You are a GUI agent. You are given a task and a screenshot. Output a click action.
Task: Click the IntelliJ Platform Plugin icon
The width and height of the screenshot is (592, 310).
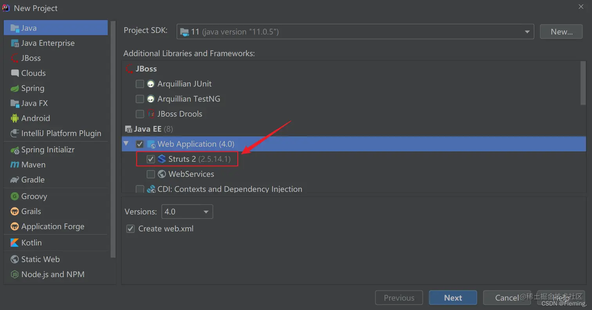coord(15,133)
